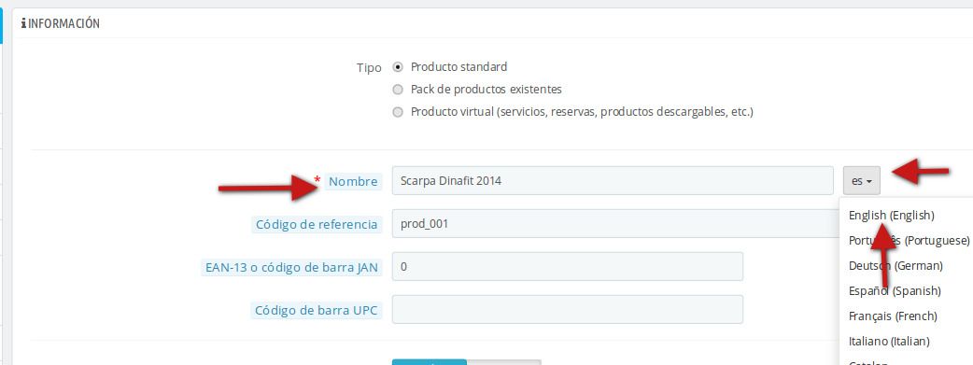Viewport: 973px width, 365px height.
Task: Click the EAN-13 barcode input field
Action: tap(567, 266)
